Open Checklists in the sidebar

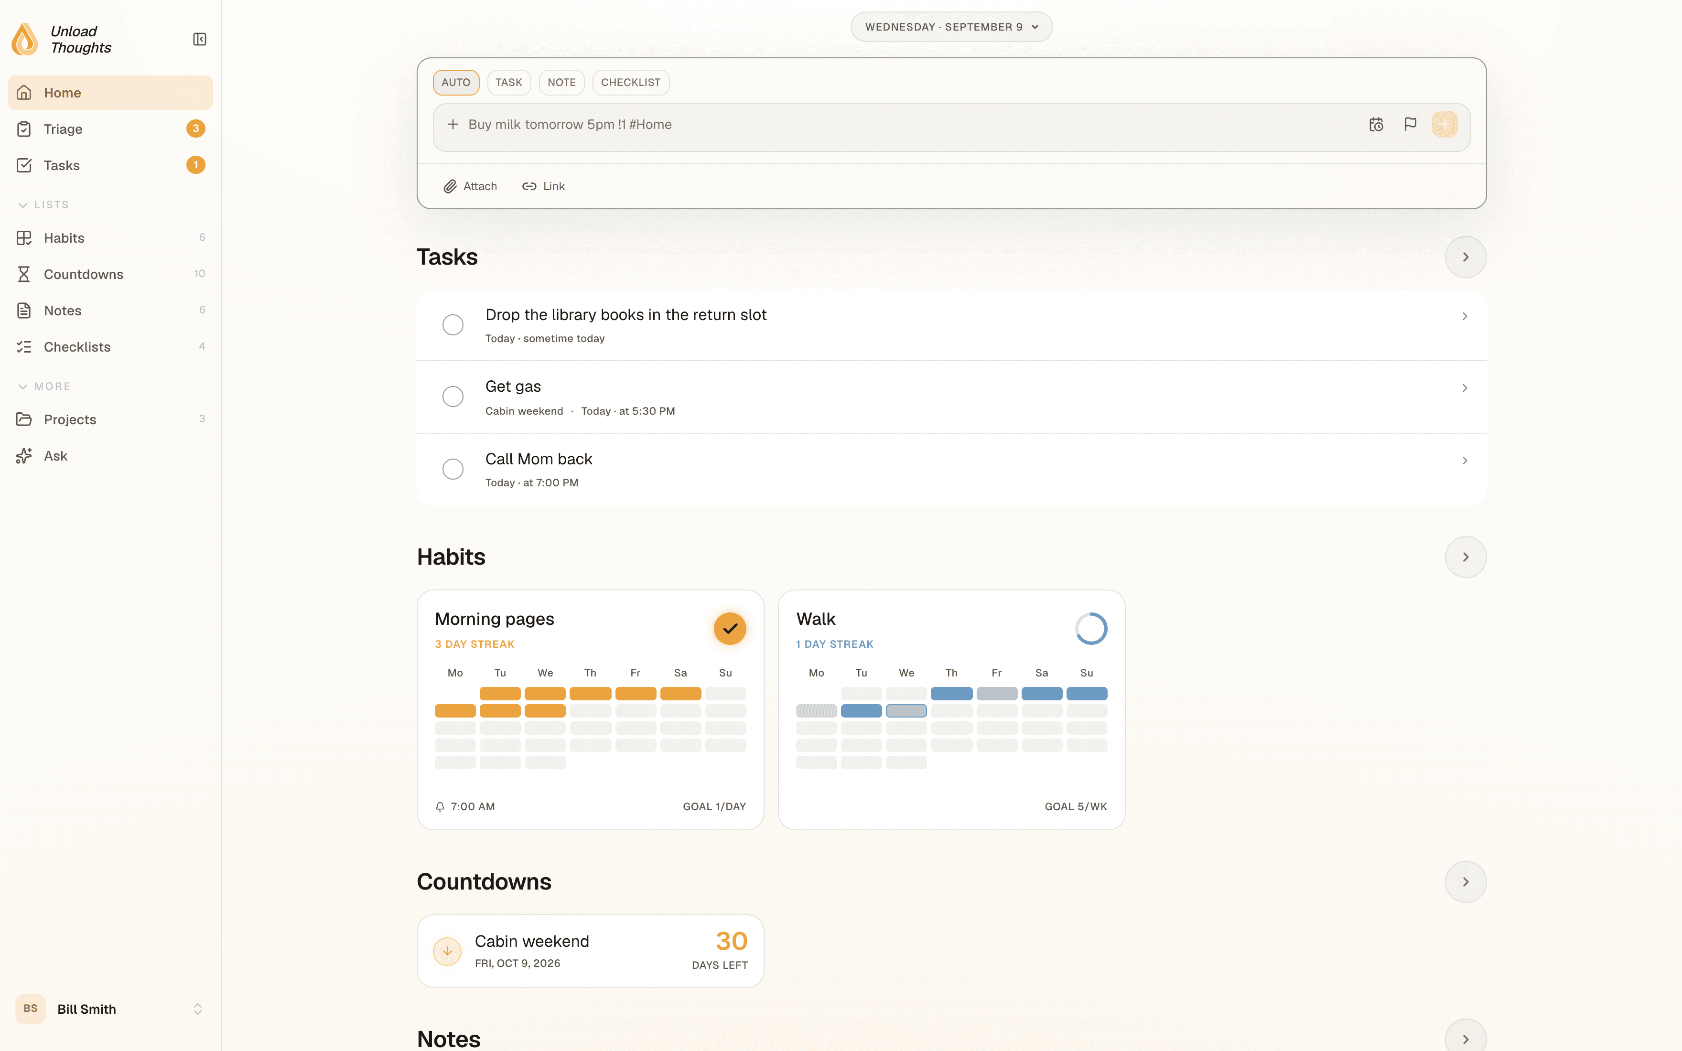110,347
